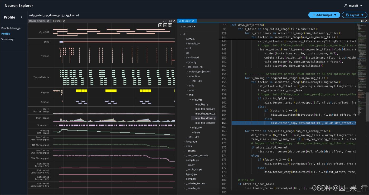Open Profile Manager in the sidebar
The width and height of the screenshot is (369, 195).
point(11,28)
